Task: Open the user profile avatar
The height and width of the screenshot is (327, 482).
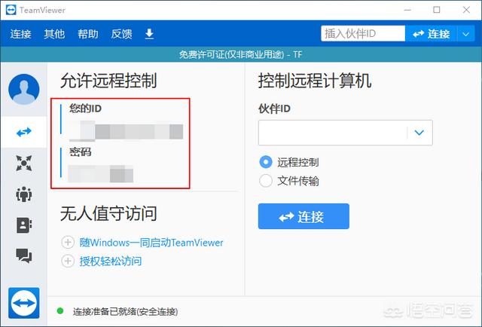Action: point(24,89)
